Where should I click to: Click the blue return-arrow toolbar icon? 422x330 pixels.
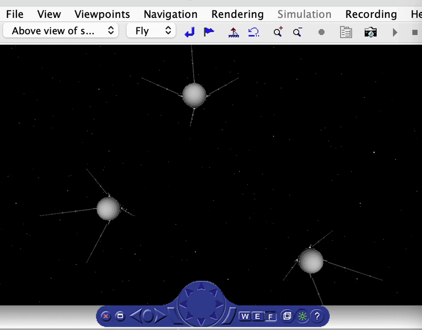[189, 32]
